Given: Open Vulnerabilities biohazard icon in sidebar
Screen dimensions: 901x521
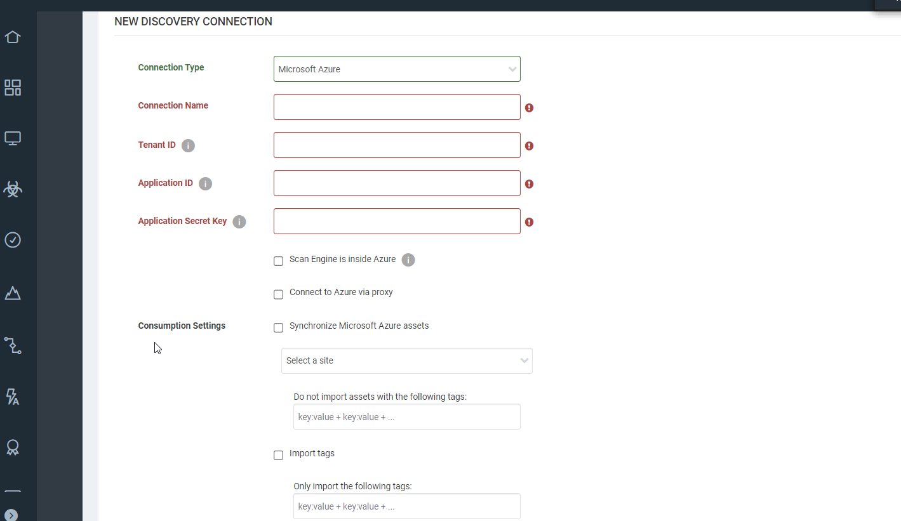Looking at the screenshot, I should [x=13, y=188].
